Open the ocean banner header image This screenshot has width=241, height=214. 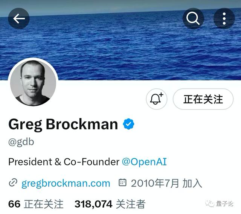point(120,40)
